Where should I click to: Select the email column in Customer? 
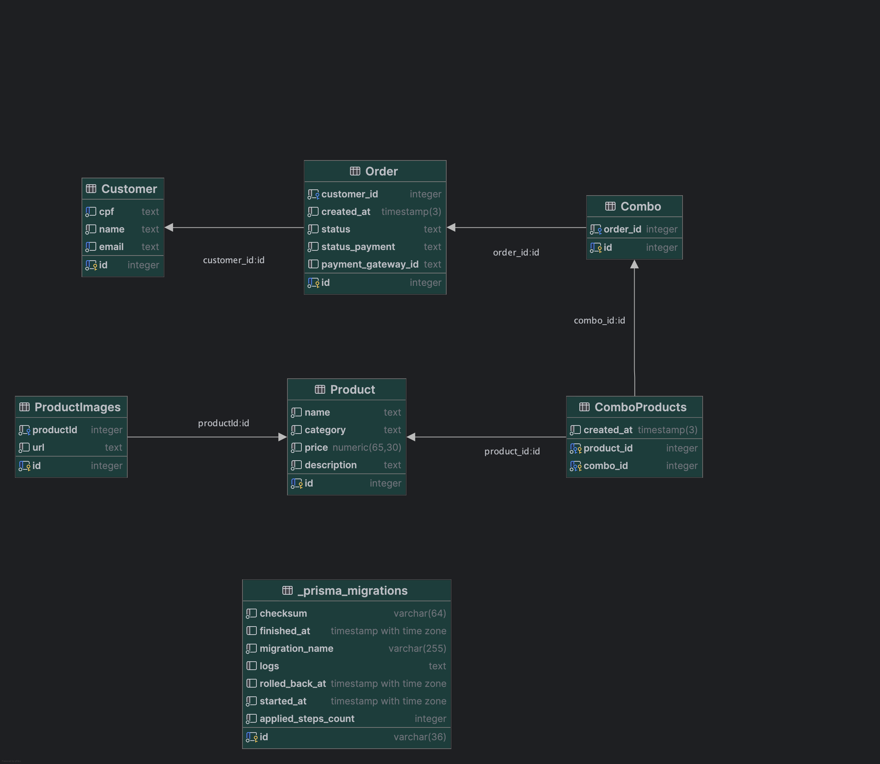point(111,247)
